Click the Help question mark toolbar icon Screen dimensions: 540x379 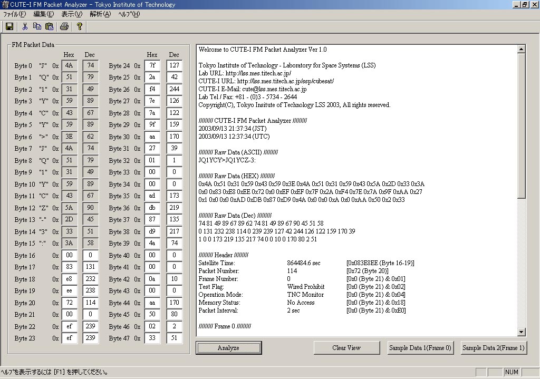click(x=80, y=26)
